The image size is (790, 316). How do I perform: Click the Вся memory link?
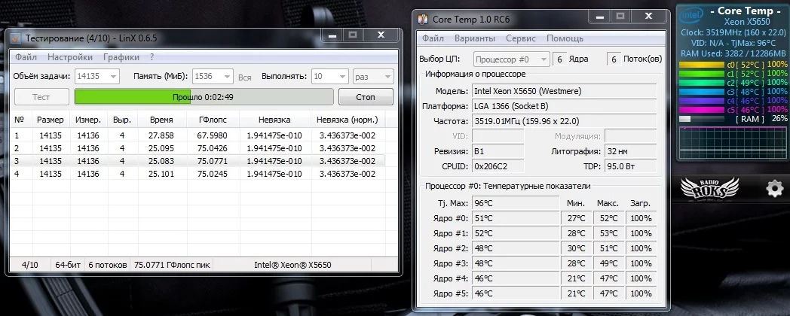tap(245, 77)
